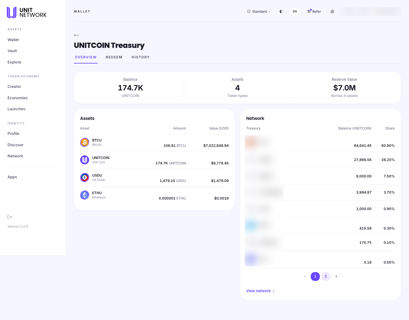Click the 64,641.45 treasury balance
Viewport: 409px width, 320px height.
tap(363, 146)
